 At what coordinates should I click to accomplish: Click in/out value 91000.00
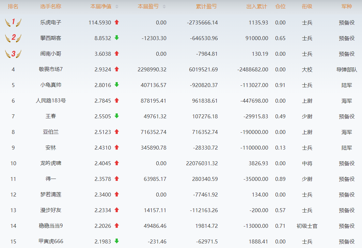tap(257, 38)
